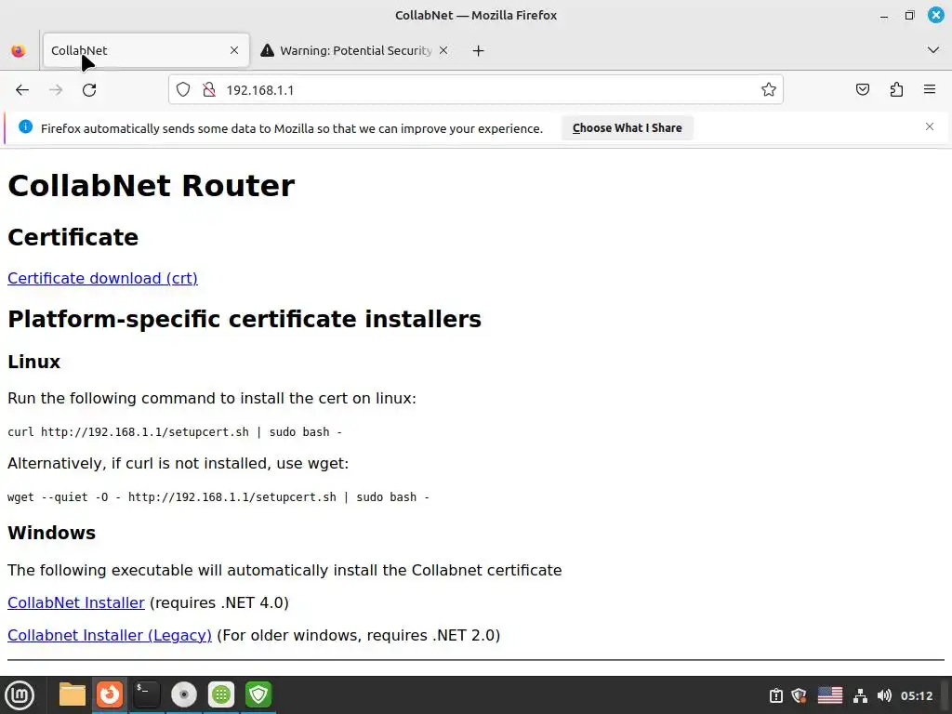Switch to the CollabNet tab
This screenshot has height=714, width=952.
[146, 50]
